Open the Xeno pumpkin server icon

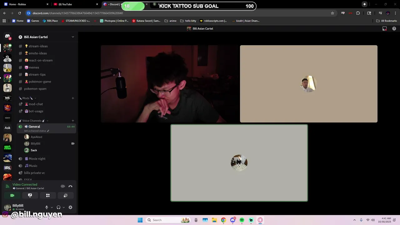[7, 108]
